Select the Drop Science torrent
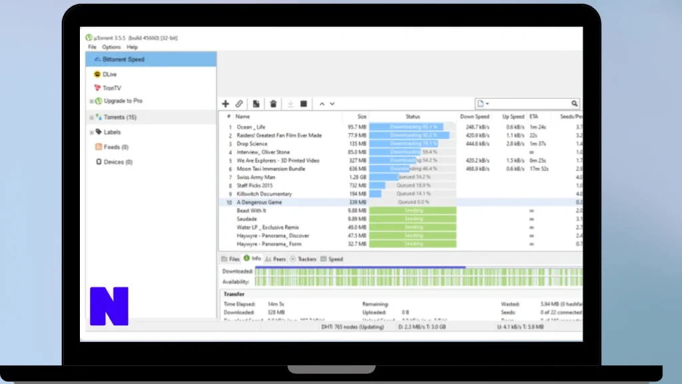Screen dimensions: 682x384 252,144
